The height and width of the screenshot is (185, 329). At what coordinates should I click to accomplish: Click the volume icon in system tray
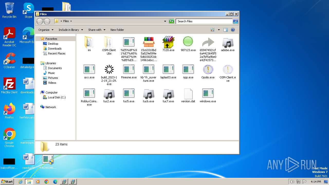[292, 182]
